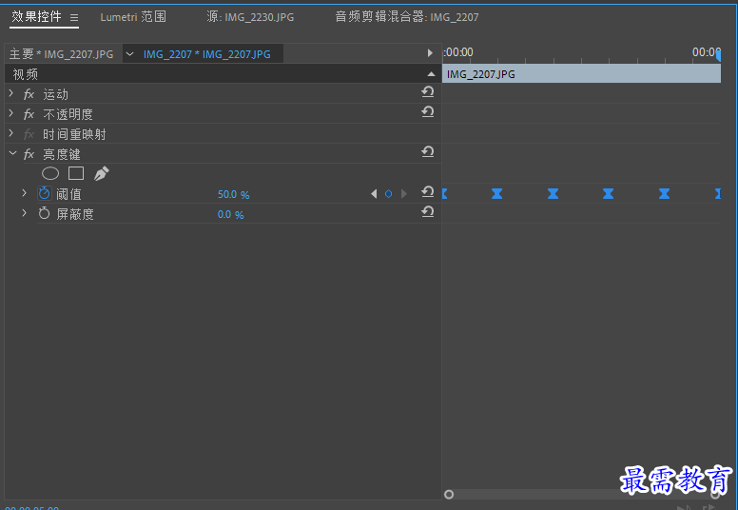The width and height of the screenshot is (738, 510).
Task: Open the 音频剪辑混合器 tab
Action: click(x=407, y=17)
